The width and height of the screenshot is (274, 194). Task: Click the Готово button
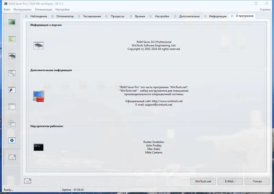click(x=257, y=181)
